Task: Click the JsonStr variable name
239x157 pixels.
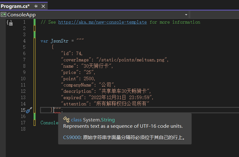Action: (x=59, y=41)
